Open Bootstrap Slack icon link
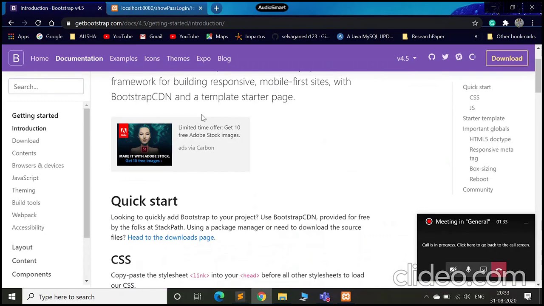 (459, 57)
